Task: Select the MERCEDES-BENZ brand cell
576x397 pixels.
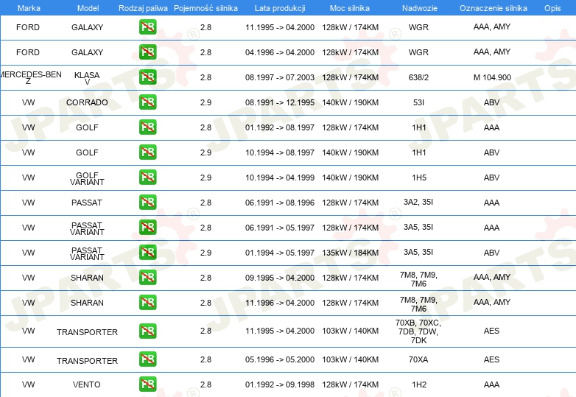Action: point(29,77)
